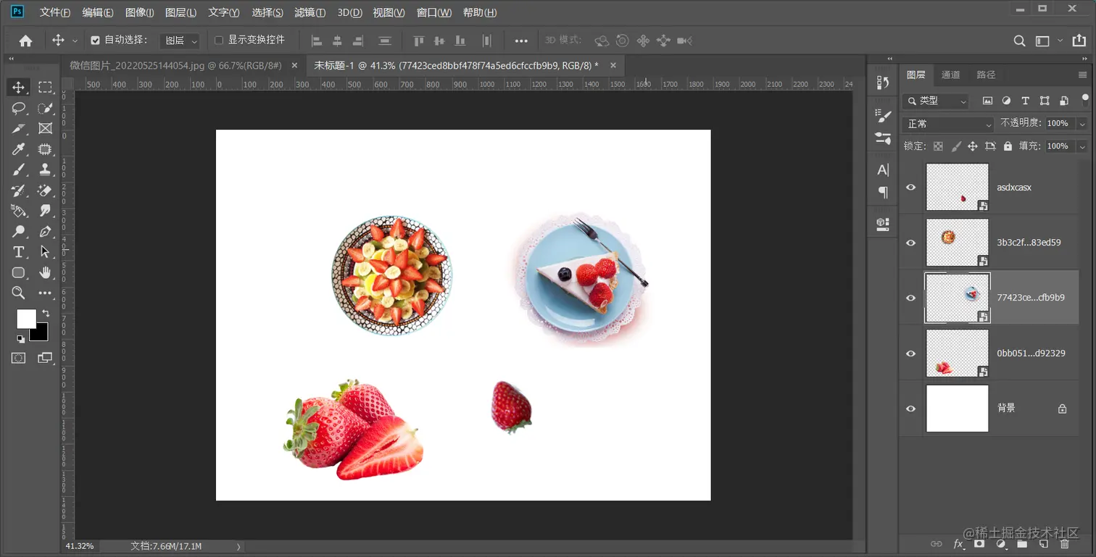Open the 正常 blend mode dropdown
Viewport: 1096px width, 557px height.
tap(948, 124)
